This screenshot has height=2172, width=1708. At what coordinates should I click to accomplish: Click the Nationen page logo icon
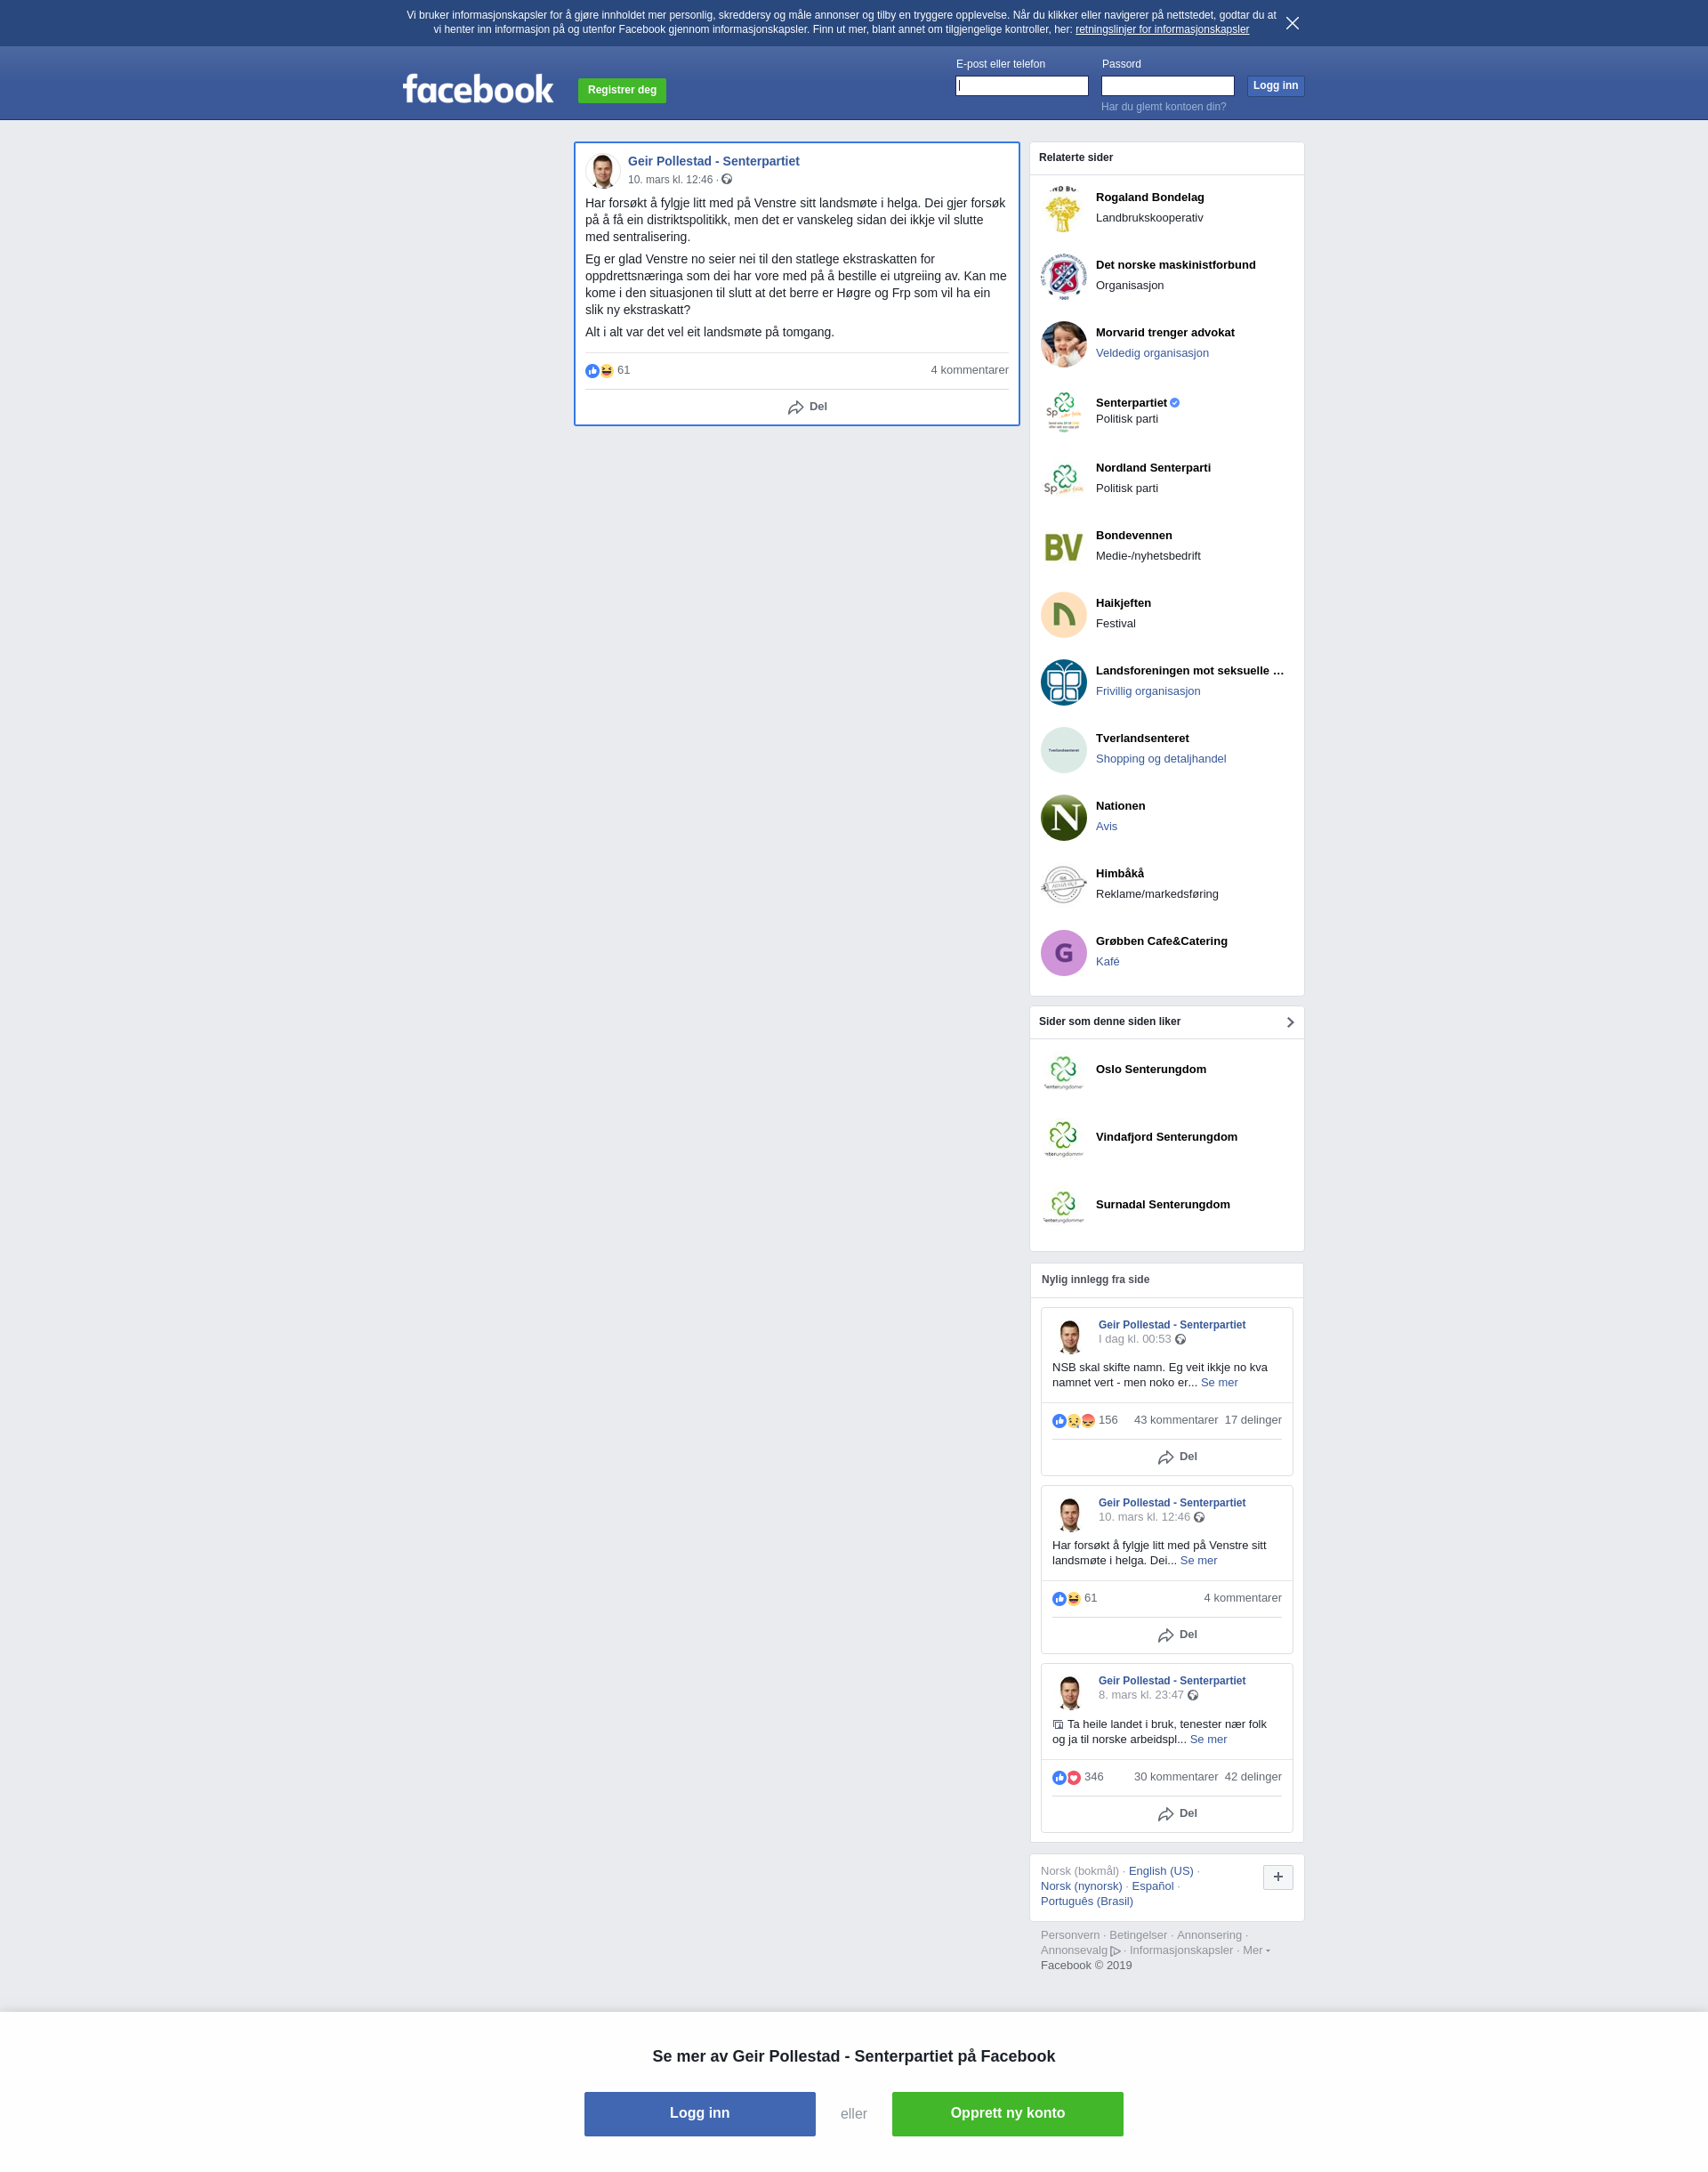(1063, 817)
